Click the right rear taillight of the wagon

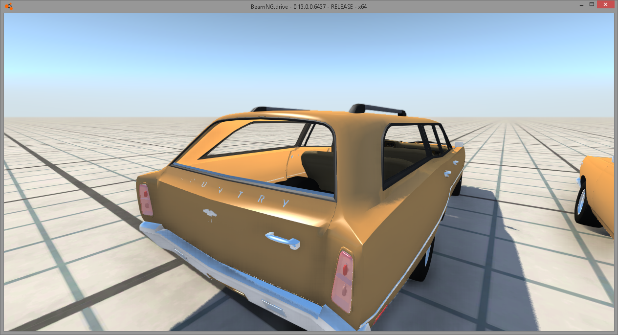coord(343,282)
